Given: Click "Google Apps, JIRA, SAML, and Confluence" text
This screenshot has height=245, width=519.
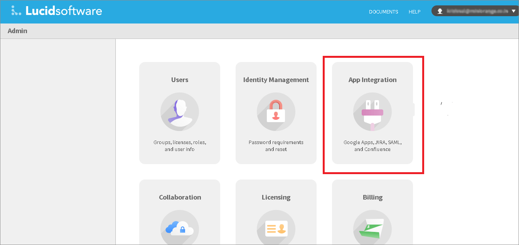Looking at the screenshot, I should pos(372,146).
